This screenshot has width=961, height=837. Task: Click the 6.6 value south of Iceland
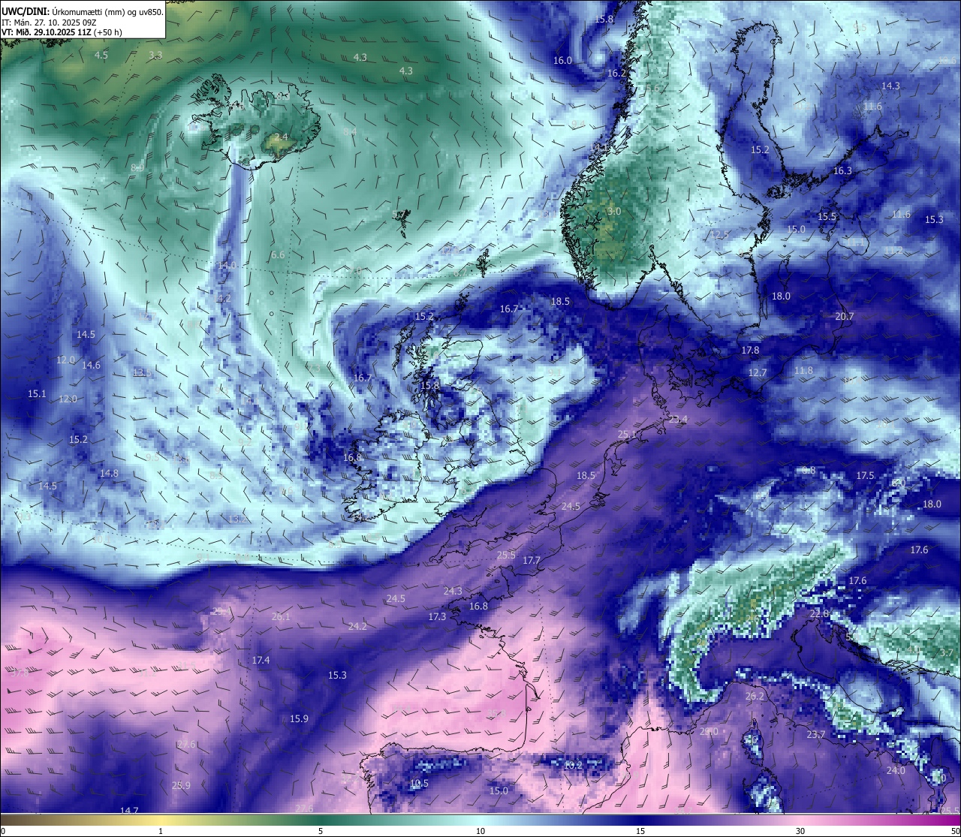tap(278, 255)
